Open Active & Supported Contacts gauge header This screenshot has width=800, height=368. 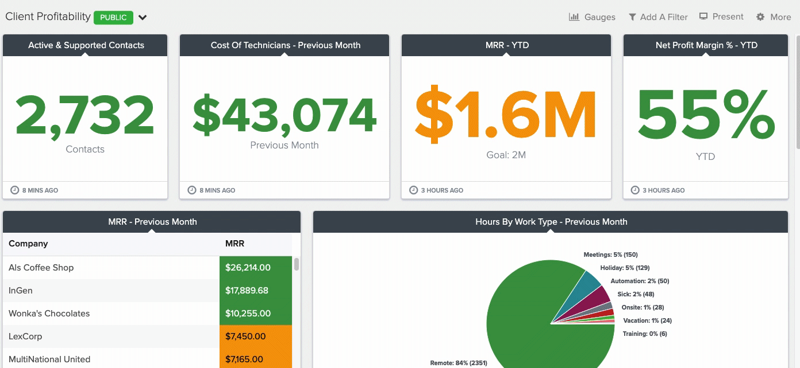point(85,45)
